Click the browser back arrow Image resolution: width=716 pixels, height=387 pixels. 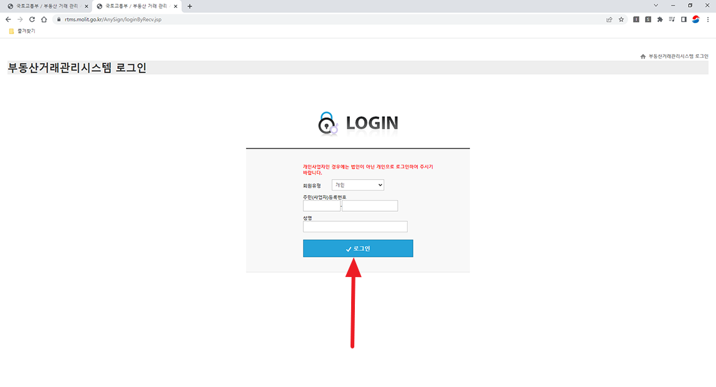tap(8, 20)
